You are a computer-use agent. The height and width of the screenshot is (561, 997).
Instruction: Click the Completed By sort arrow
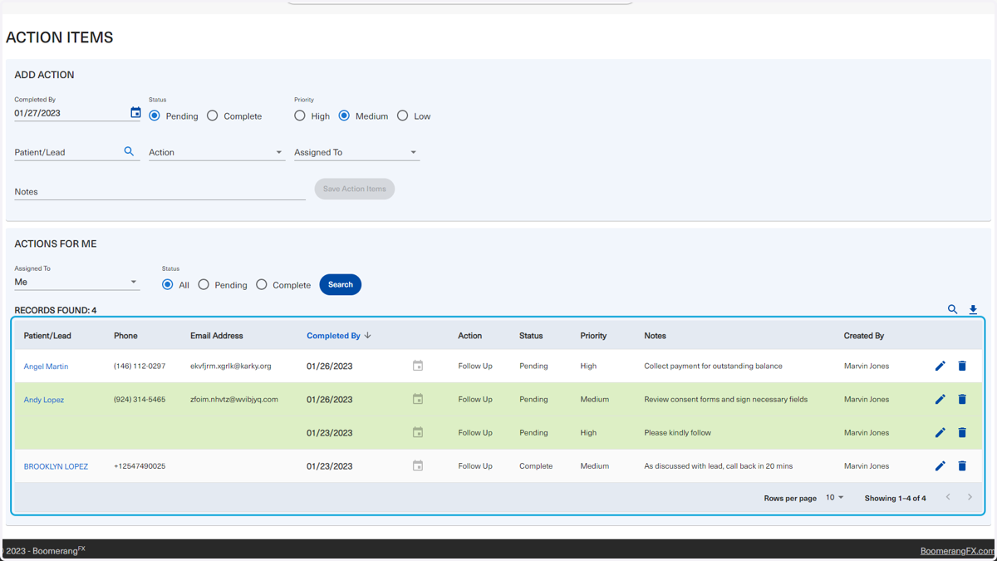368,336
